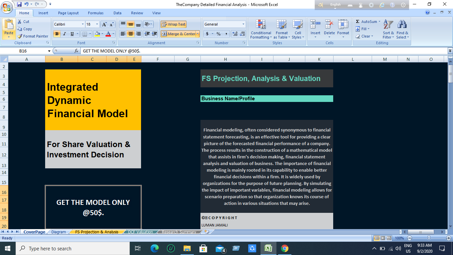Select the AutoSum function
This screenshot has width=453, height=255.
point(368,21)
